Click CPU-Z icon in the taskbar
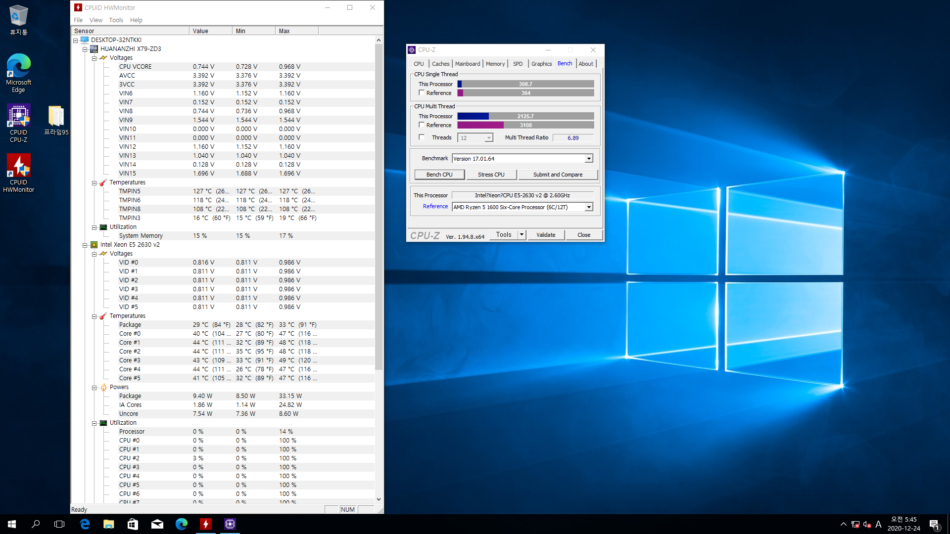 (x=230, y=524)
